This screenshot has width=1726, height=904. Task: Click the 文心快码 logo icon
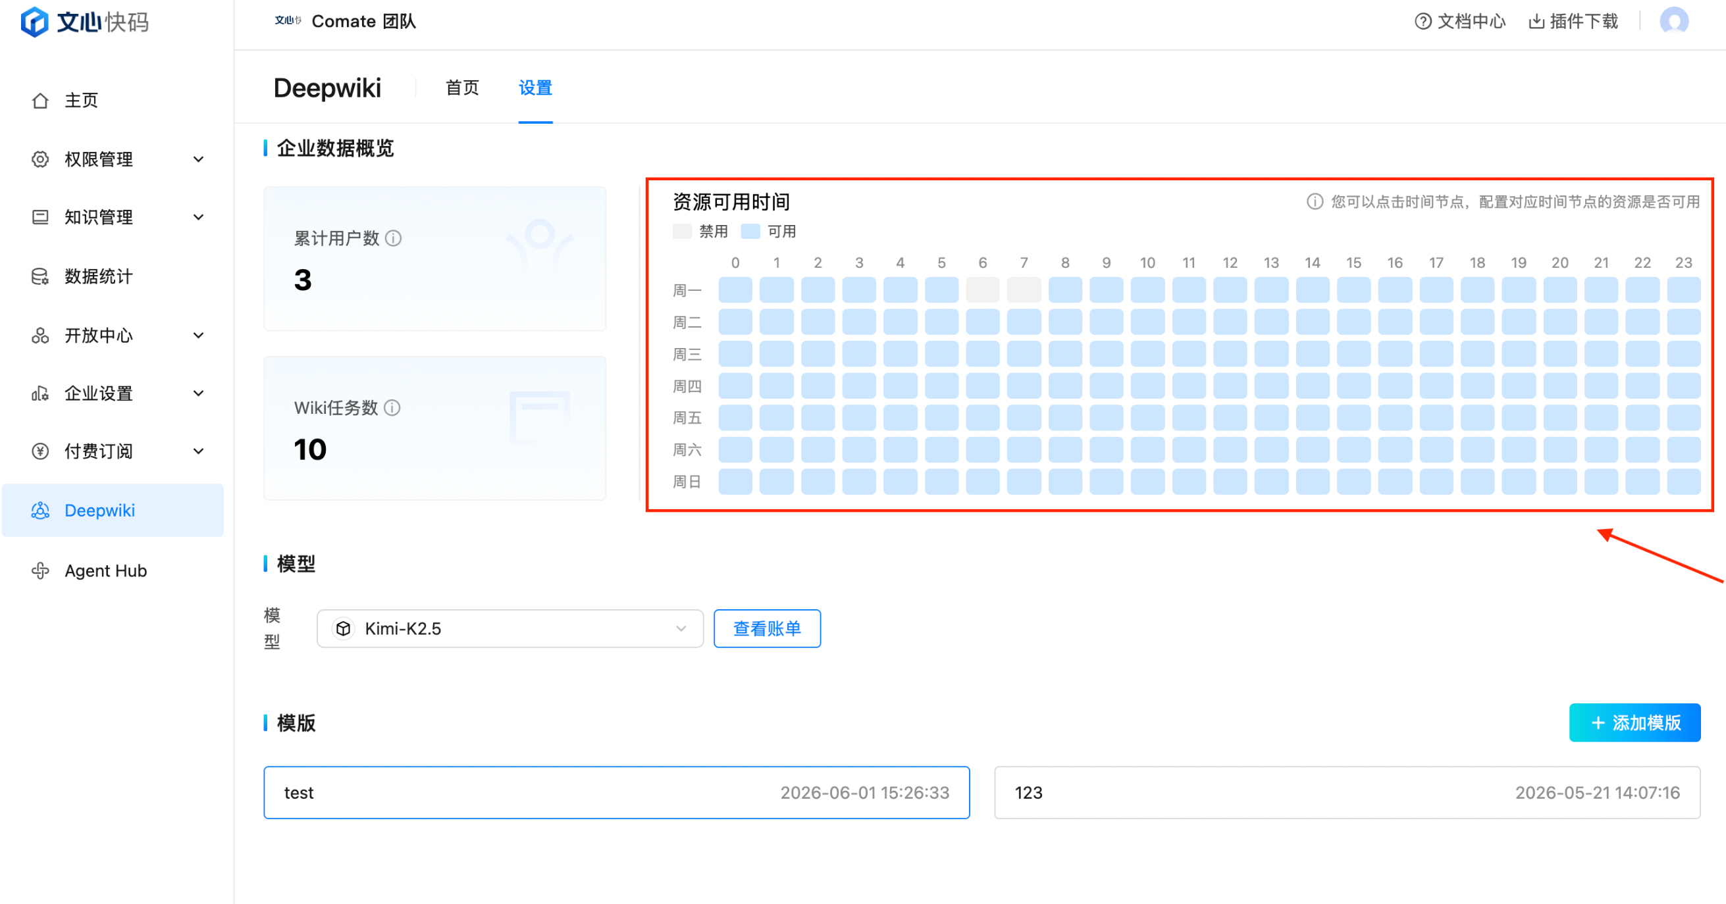(34, 22)
